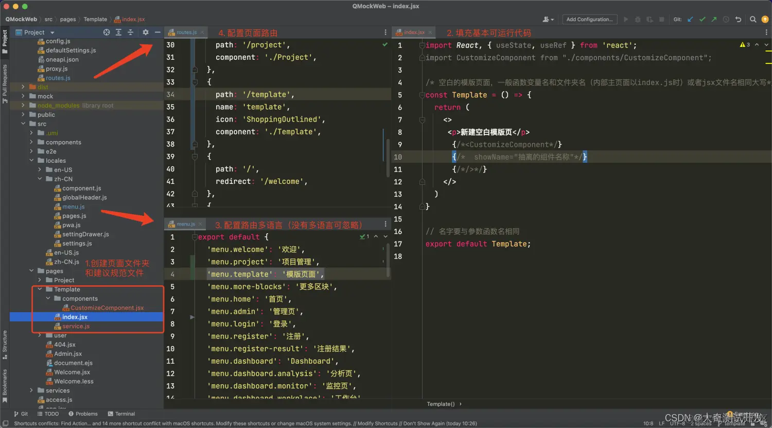Click the Git rollback undo arrow
The width and height of the screenshot is (772, 428).
(738, 20)
